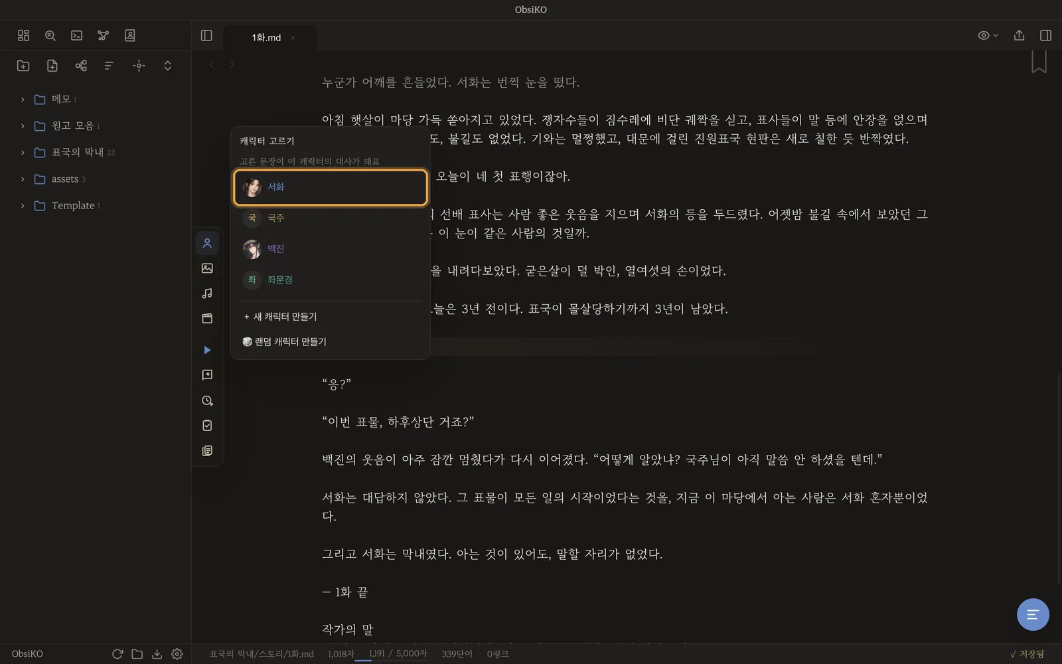Reveal the active file with the locate icon

139,65
